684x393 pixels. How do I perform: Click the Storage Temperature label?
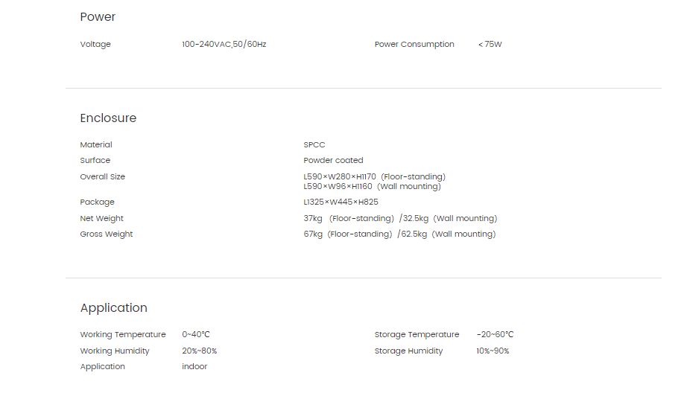click(417, 335)
